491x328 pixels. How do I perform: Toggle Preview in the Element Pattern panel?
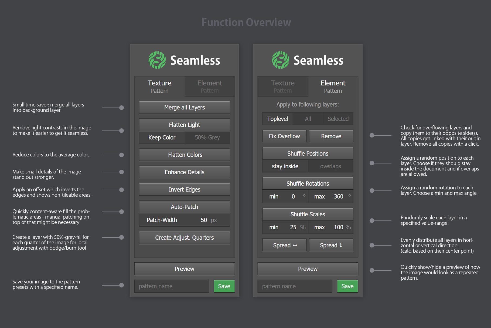pyautogui.click(x=308, y=269)
